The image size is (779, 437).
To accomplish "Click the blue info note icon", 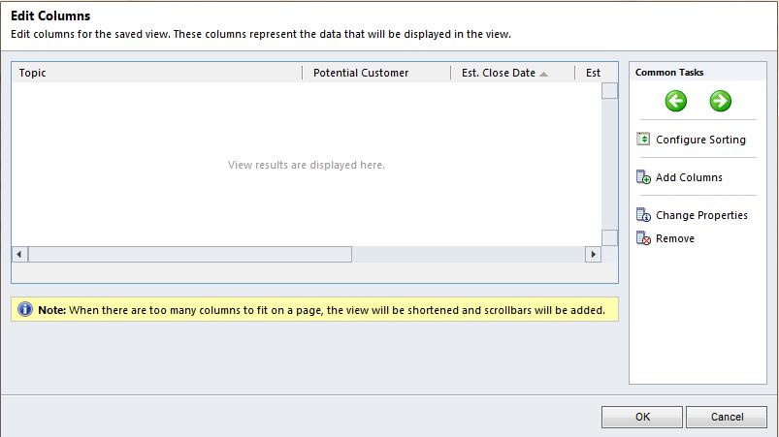I will [x=25, y=310].
